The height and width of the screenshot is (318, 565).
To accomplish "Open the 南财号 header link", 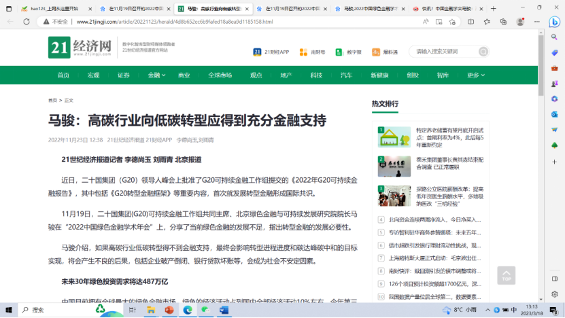I will click(313, 52).
